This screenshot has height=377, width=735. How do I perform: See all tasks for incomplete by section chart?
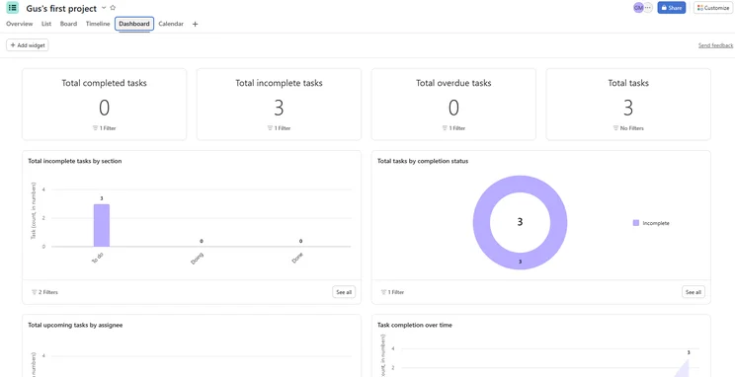(344, 292)
